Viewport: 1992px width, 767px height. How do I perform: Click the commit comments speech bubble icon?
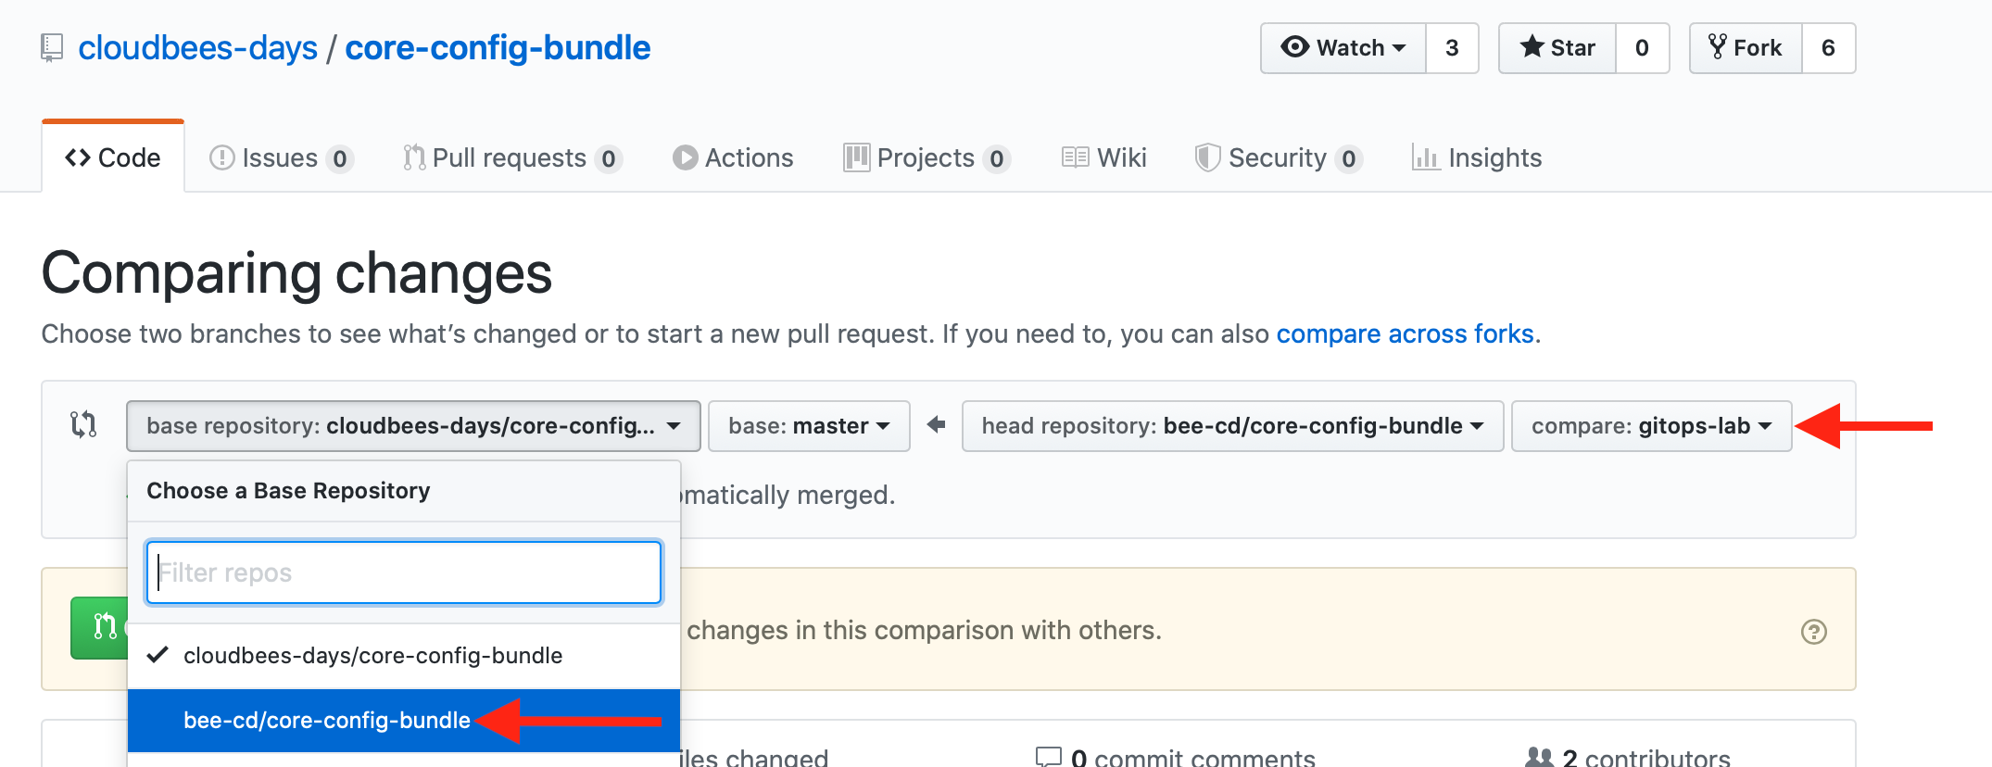(x=1049, y=757)
